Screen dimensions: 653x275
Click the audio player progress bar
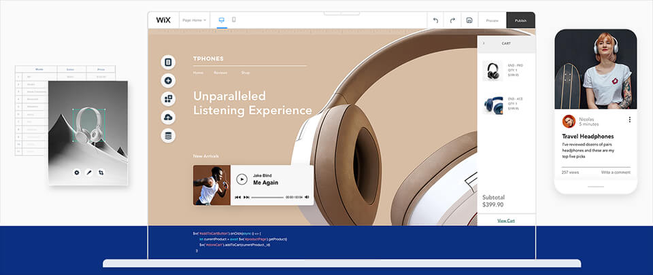[x=267, y=198]
